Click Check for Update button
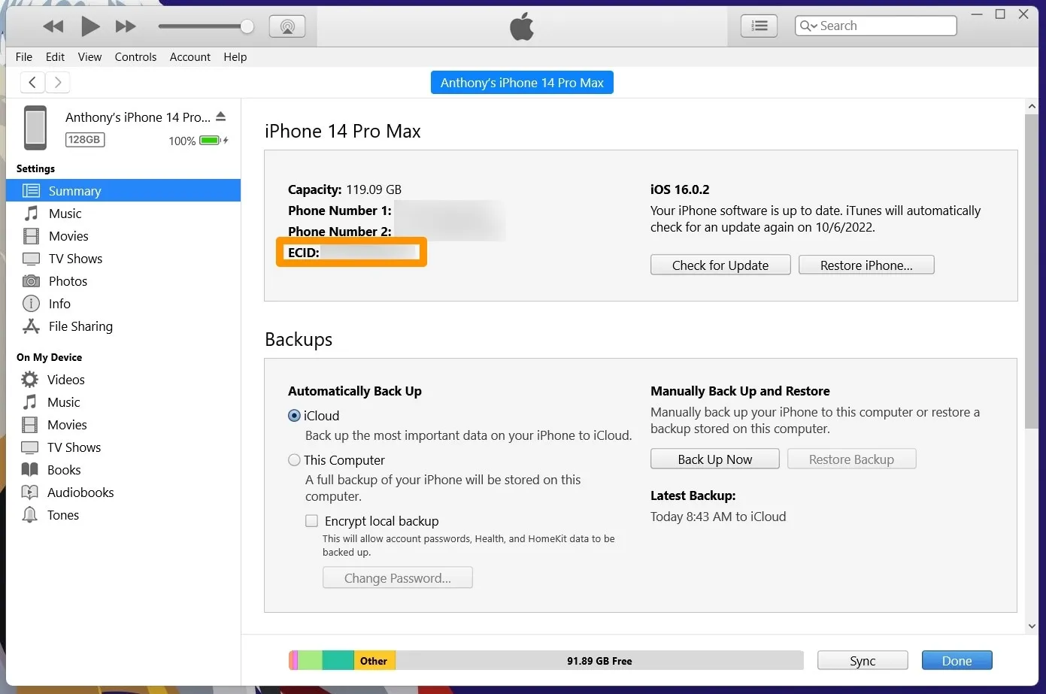Screen dimensions: 1046x694 (x=720, y=265)
